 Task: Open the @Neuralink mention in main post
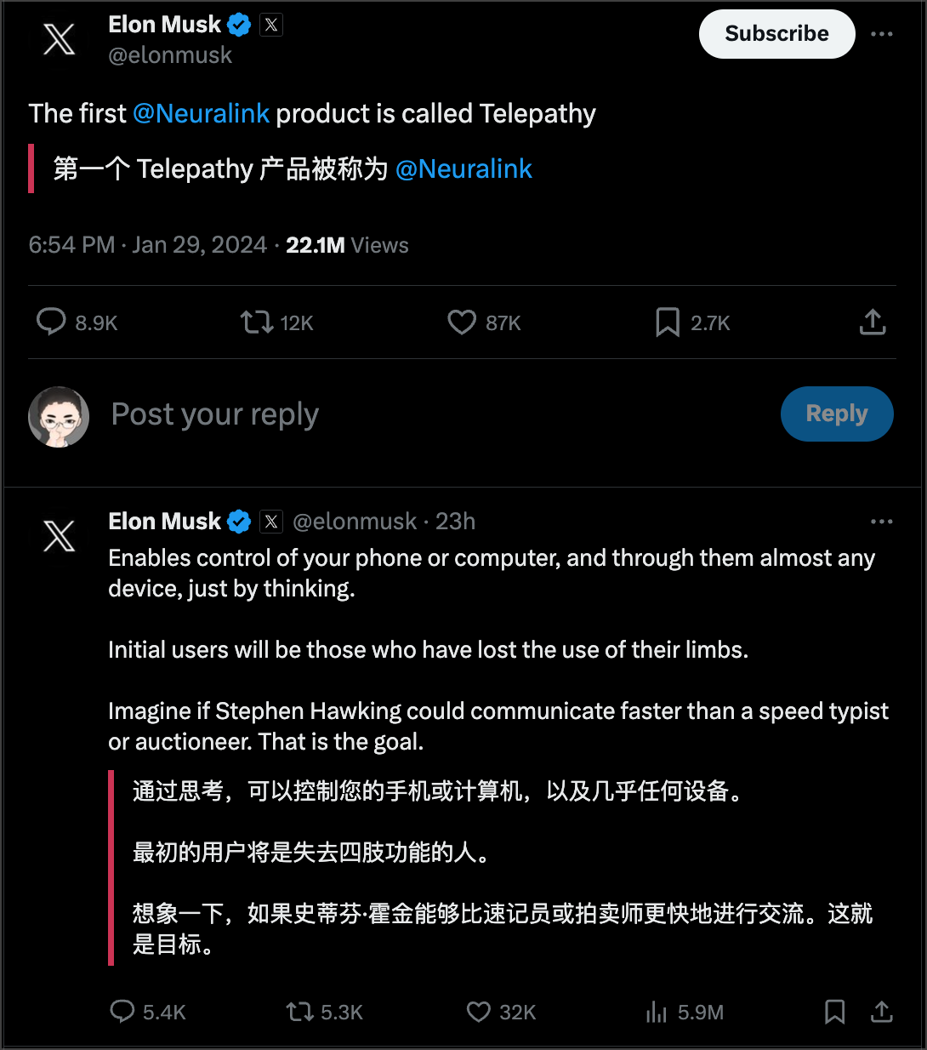click(202, 113)
